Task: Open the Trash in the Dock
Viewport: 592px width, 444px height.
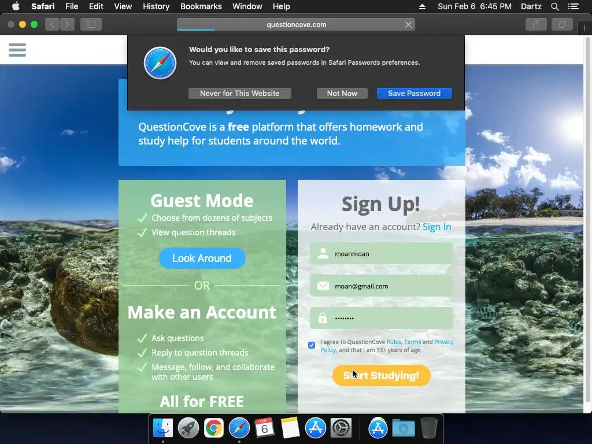Action: [429, 428]
